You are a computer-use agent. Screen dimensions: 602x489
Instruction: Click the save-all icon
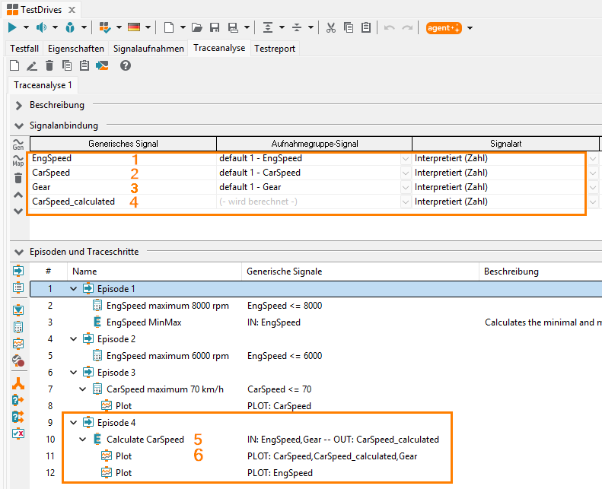click(233, 27)
